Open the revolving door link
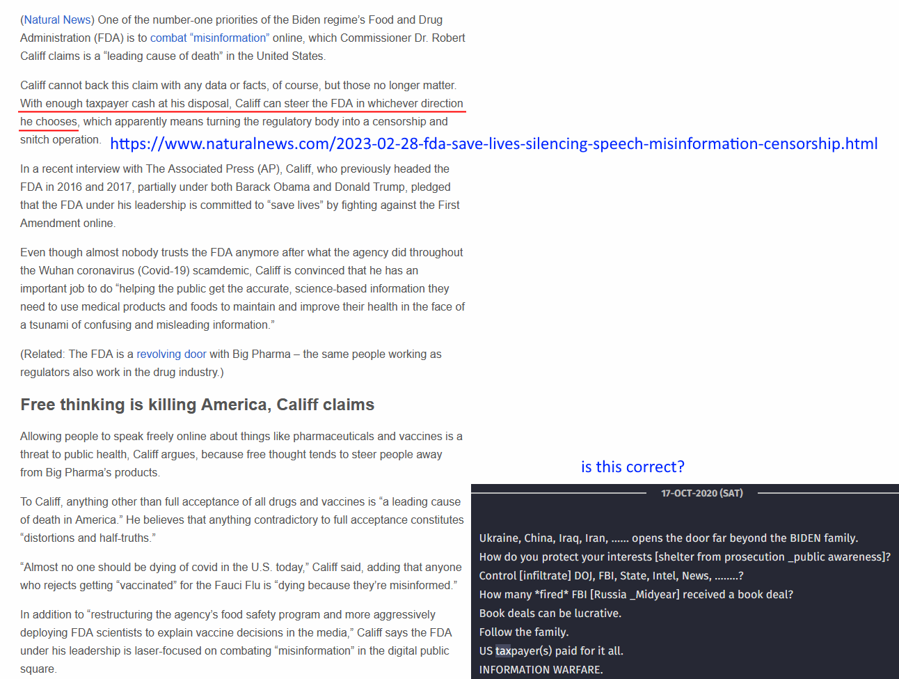Viewport: 899px width, 679px height. click(171, 354)
